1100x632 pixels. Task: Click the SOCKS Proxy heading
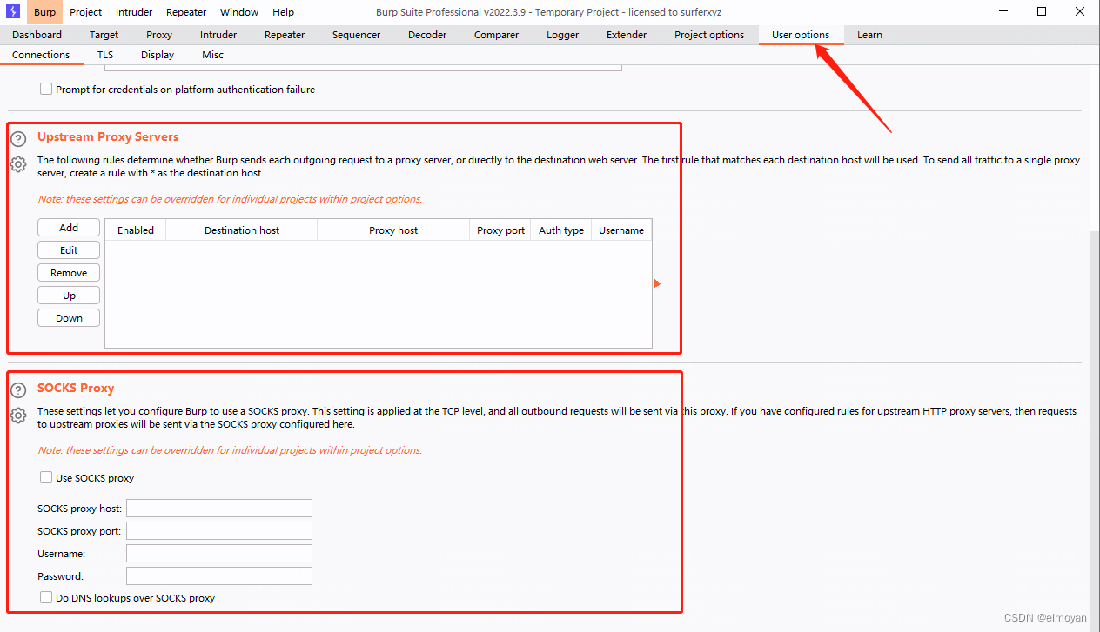point(76,389)
